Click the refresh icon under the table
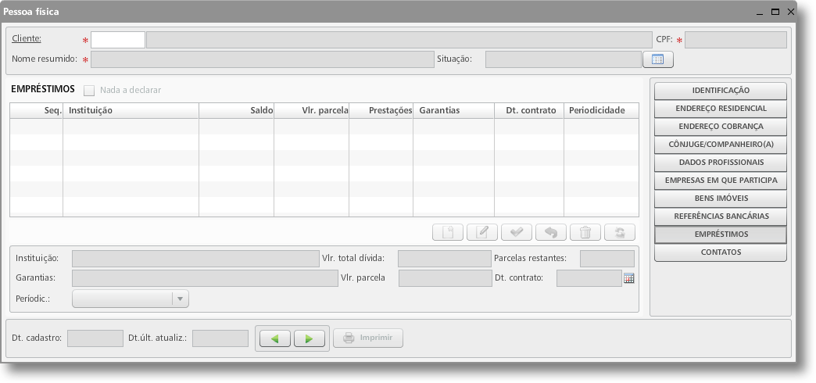The image size is (816, 383). [x=620, y=232]
